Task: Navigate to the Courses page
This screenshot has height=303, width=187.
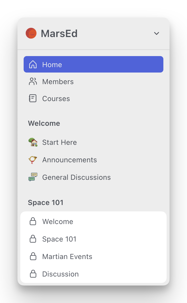Action: [56, 98]
